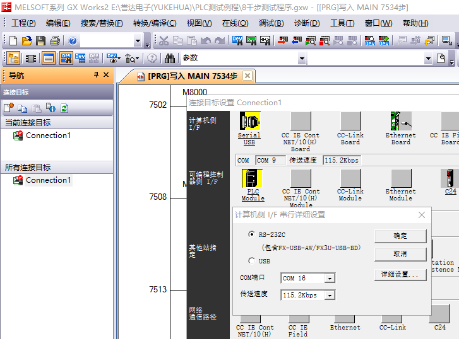Print with the printer icon
The height and width of the screenshot is (339, 459).
(55, 40)
